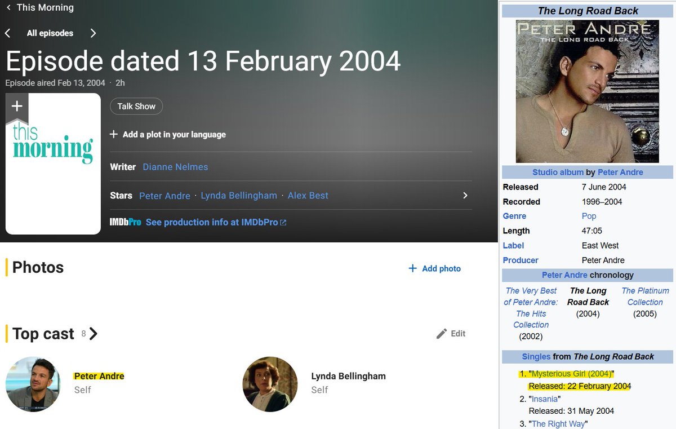Open Peter Andre chronology link

[564, 275]
